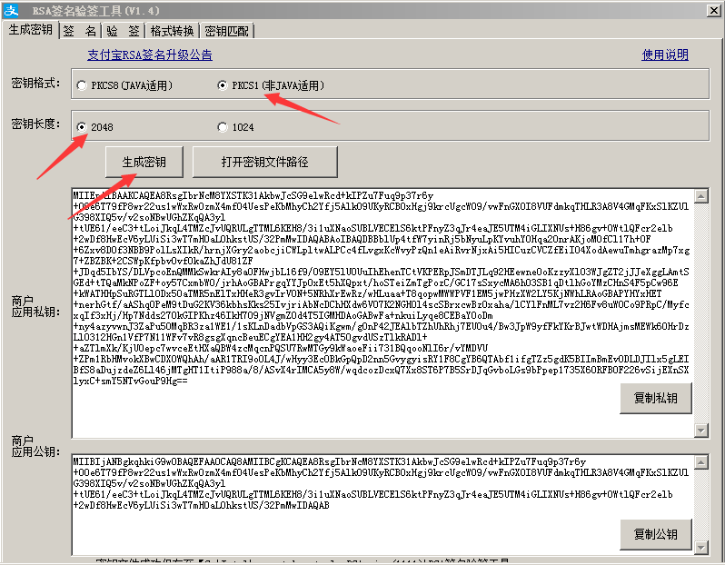725x565 pixels.
Task: Click public key scrollbar down arrow
Action: point(700,546)
